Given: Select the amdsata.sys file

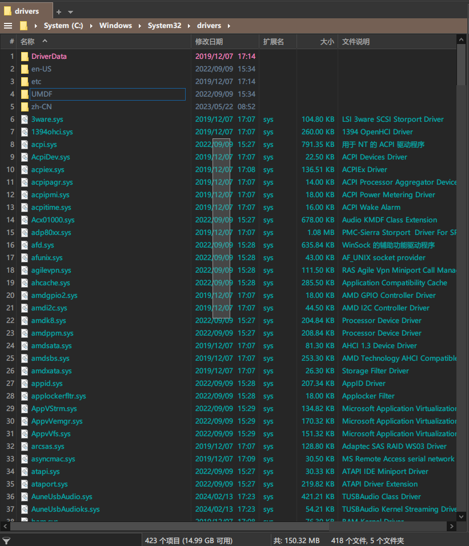Looking at the screenshot, I should 51,346.
